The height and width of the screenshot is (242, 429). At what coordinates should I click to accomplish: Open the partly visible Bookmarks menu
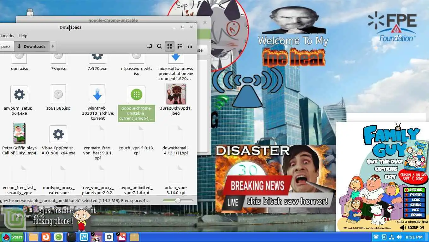(x=7, y=36)
